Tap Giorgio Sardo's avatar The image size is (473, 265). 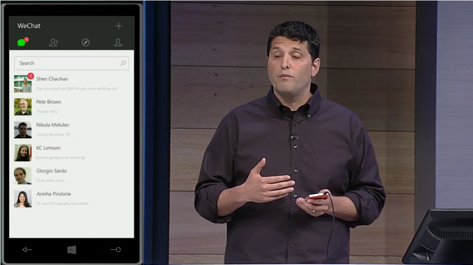pos(23,175)
